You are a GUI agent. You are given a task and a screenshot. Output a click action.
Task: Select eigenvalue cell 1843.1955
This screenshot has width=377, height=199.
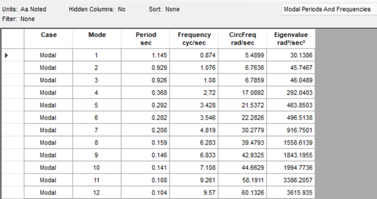[x=291, y=155]
